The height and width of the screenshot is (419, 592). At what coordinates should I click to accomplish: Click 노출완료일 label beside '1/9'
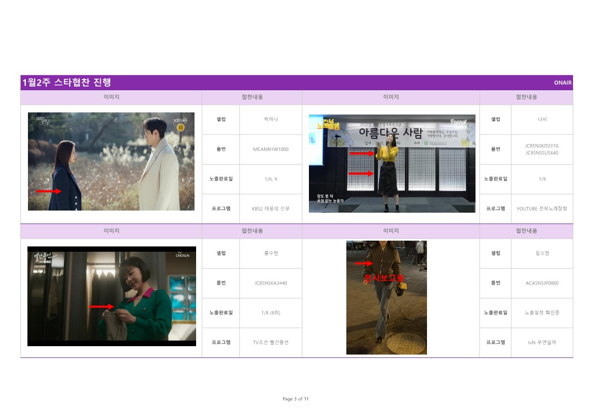coord(496,179)
